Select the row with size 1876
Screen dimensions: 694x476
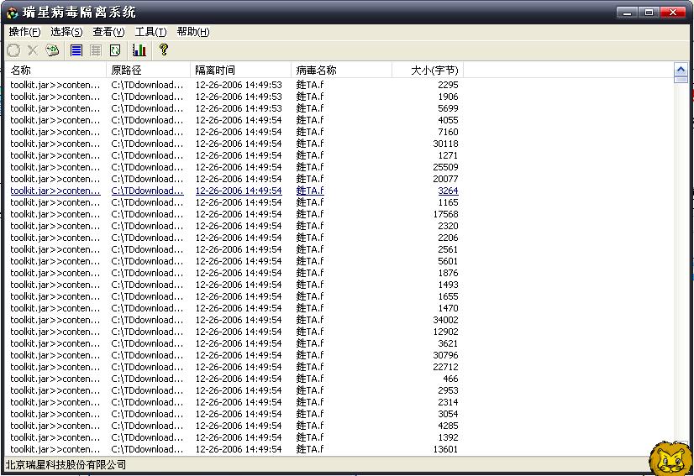tap(234, 273)
